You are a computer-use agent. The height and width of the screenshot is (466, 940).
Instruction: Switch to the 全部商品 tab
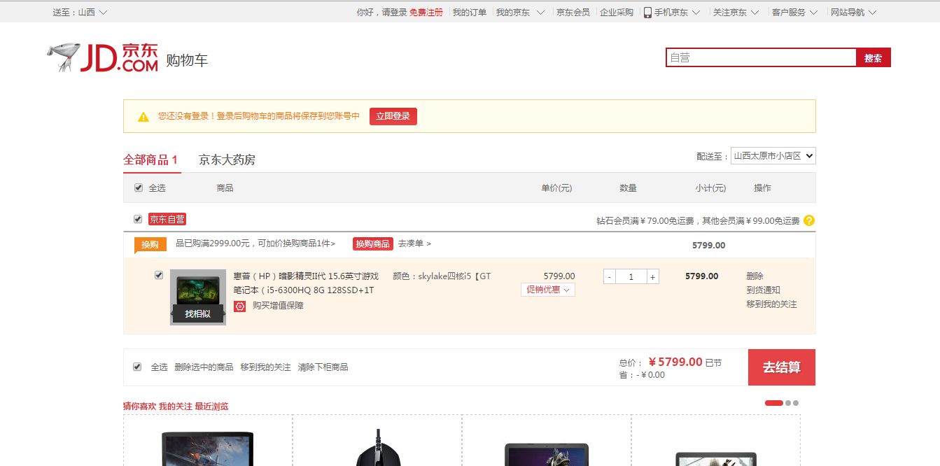click(x=150, y=160)
